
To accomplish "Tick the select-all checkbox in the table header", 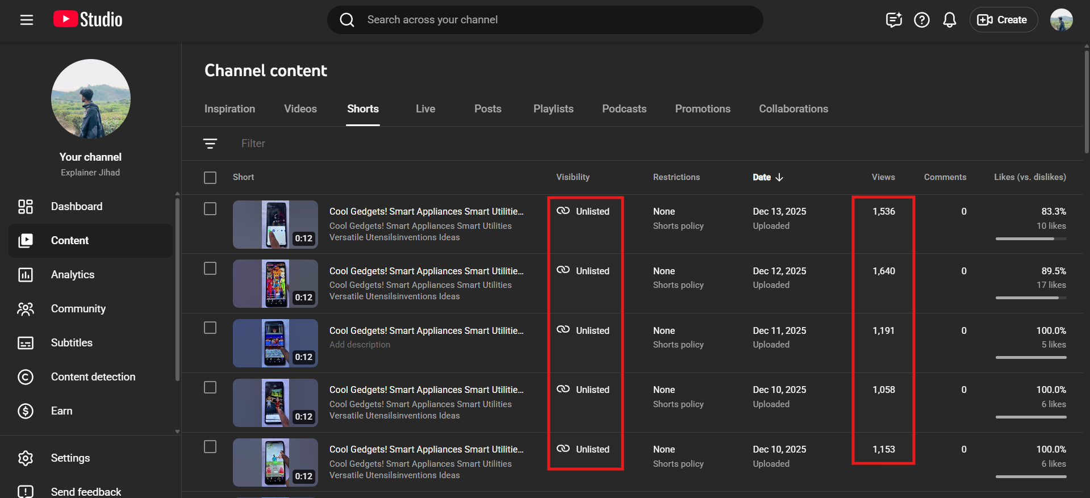I will [x=210, y=178].
